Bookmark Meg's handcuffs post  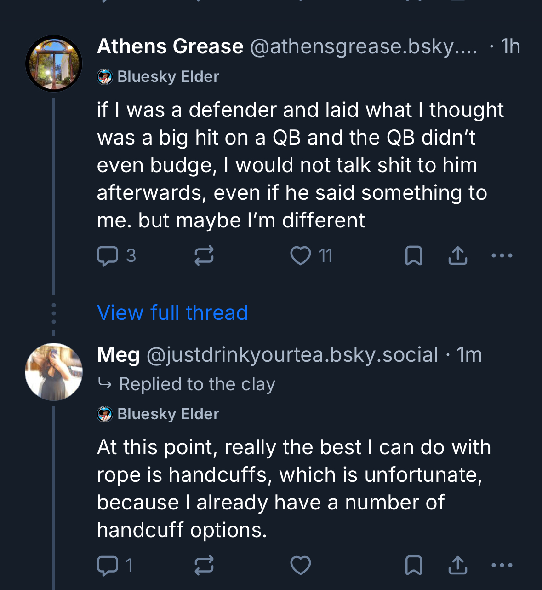click(413, 566)
